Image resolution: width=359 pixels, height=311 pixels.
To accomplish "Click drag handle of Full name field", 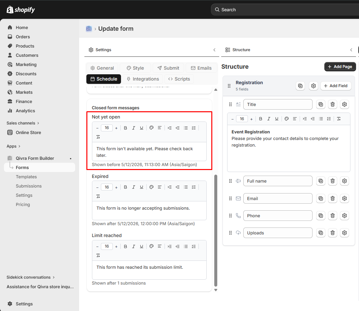I will click(230, 181).
